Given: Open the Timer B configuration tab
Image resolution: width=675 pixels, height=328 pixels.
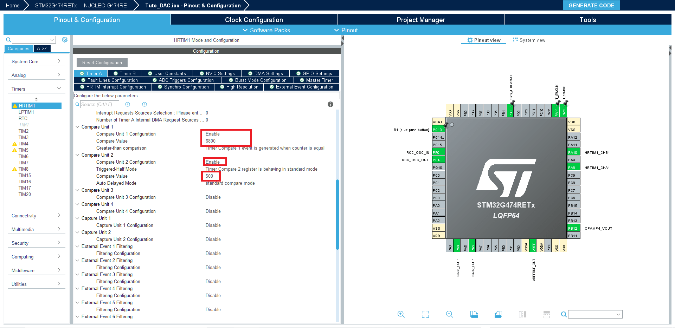Looking at the screenshot, I should coord(124,73).
